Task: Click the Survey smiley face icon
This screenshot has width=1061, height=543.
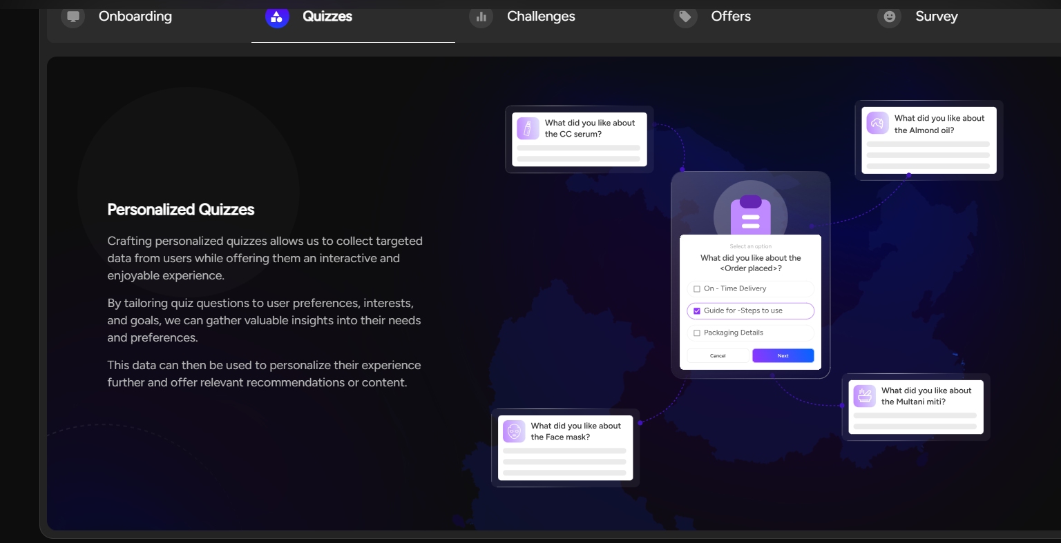Action: 890,17
